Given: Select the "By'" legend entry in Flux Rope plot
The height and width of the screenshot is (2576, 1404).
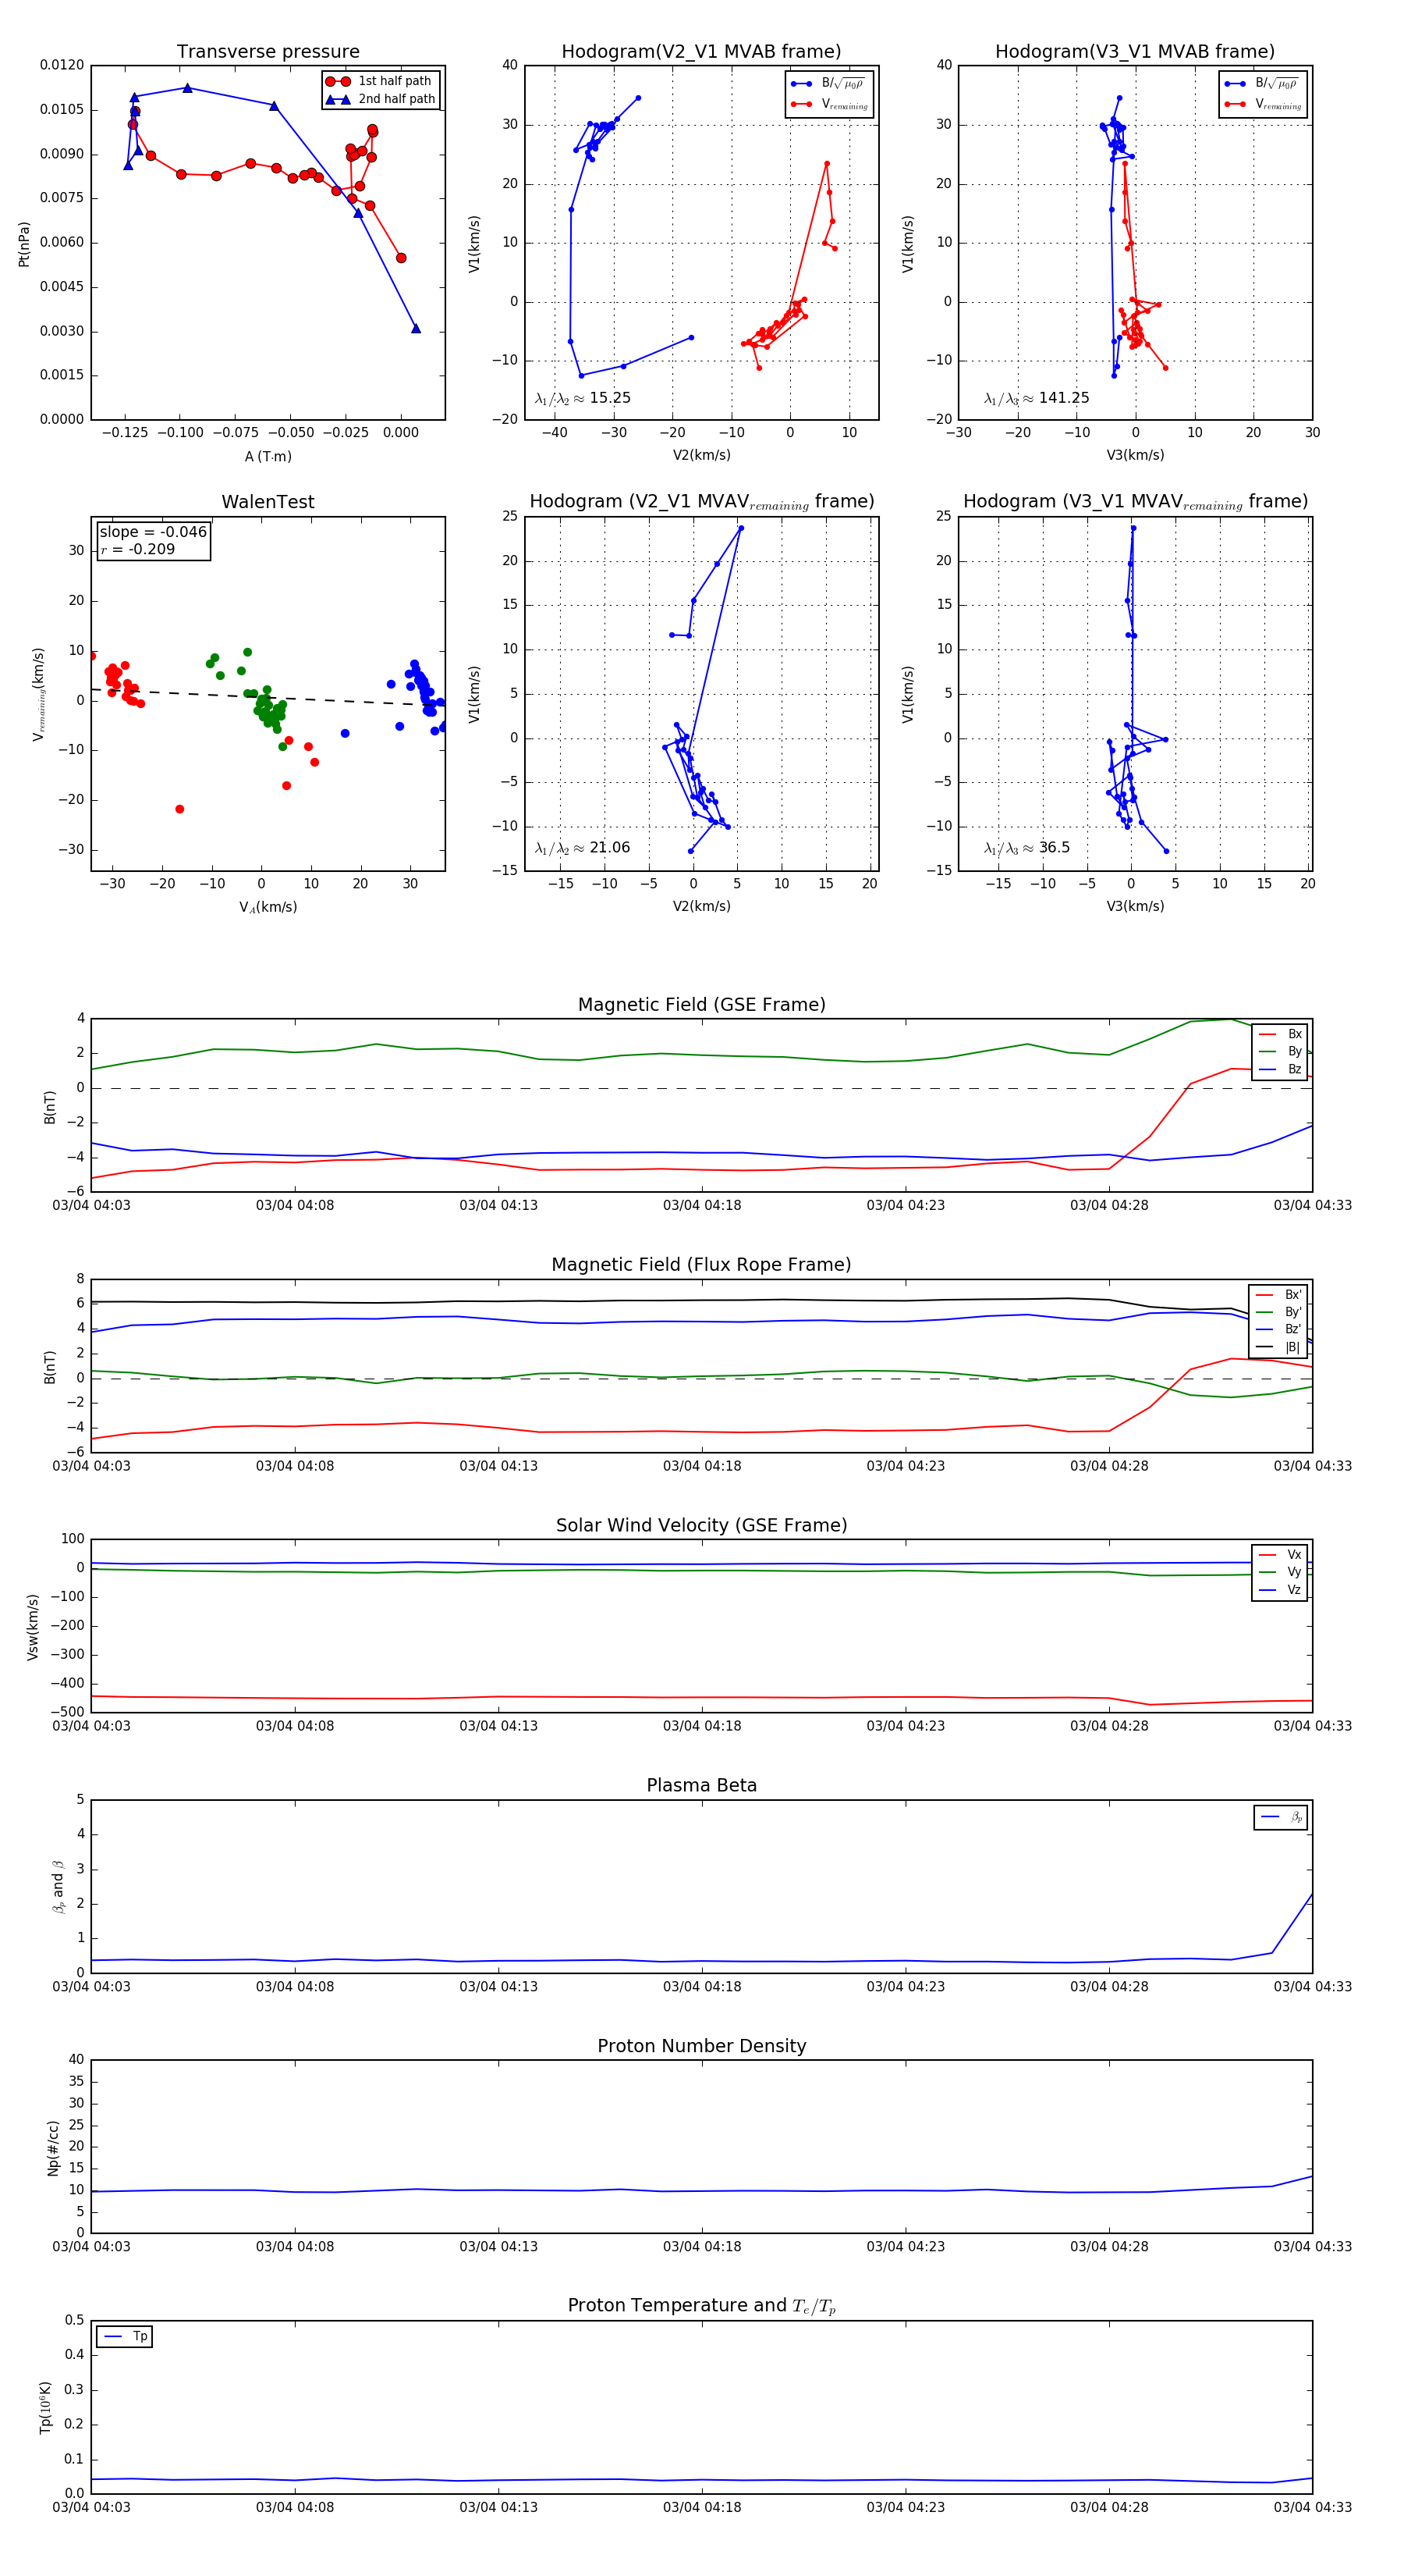Looking at the screenshot, I should [1279, 1312].
